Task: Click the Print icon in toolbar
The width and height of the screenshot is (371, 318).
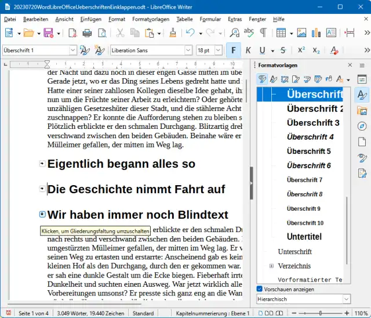Action: point(88,33)
